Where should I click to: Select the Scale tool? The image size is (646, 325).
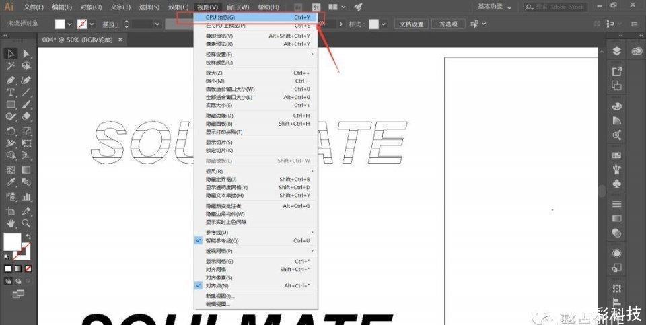pyautogui.click(x=26, y=131)
